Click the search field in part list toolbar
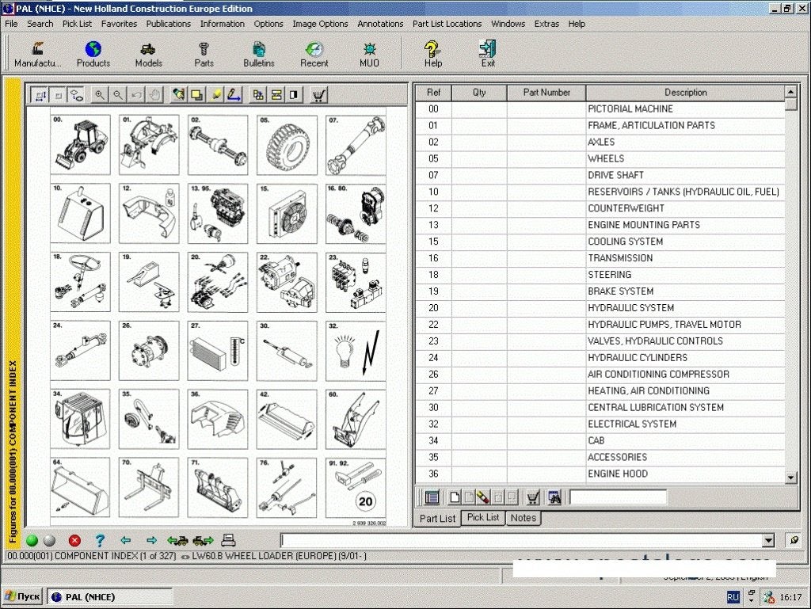Viewport: 811px width, 609px height. point(618,497)
